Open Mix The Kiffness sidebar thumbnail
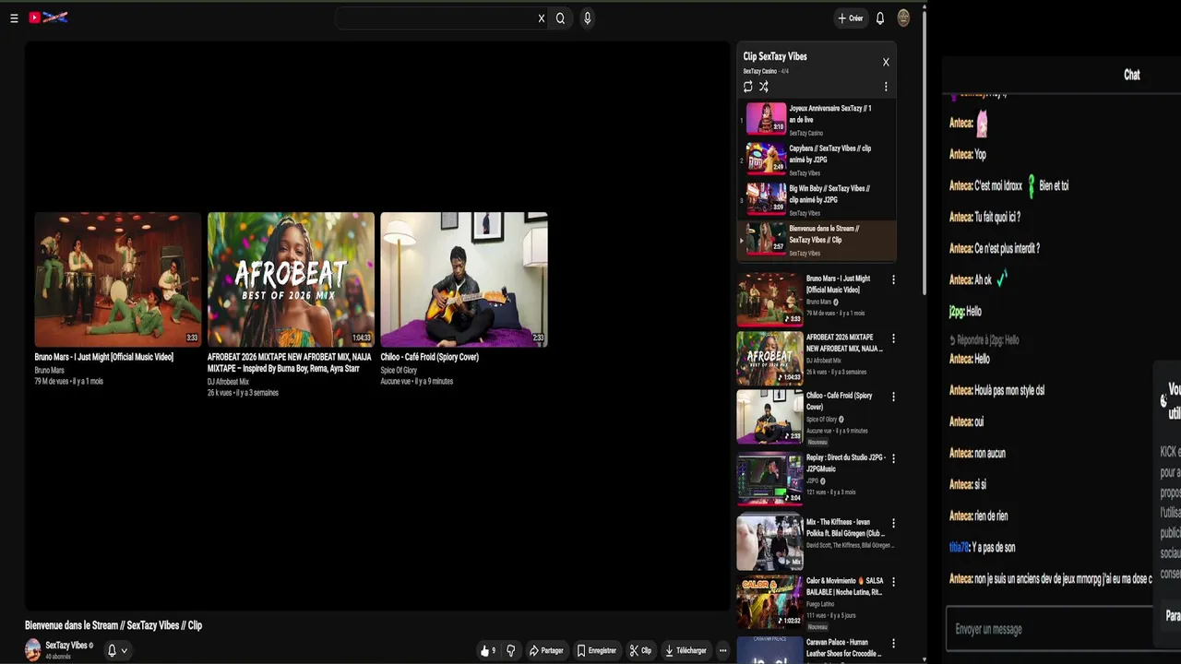 pyautogui.click(x=769, y=542)
